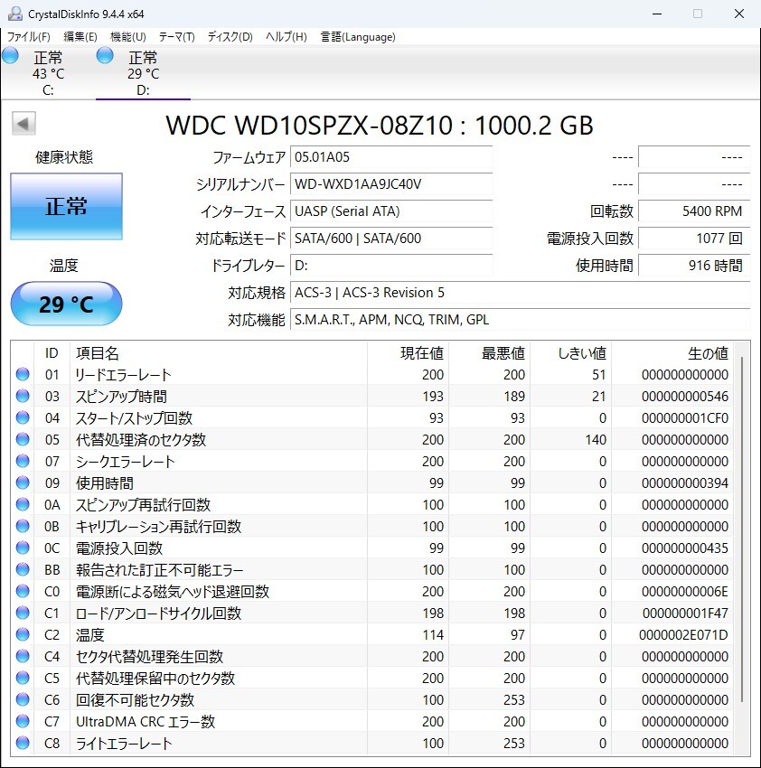Click the しきい値 140 cell

[x=596, y=439]
